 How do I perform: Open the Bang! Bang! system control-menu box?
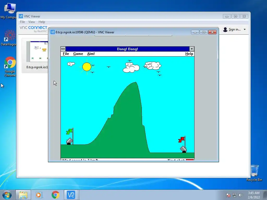point(63,49)
